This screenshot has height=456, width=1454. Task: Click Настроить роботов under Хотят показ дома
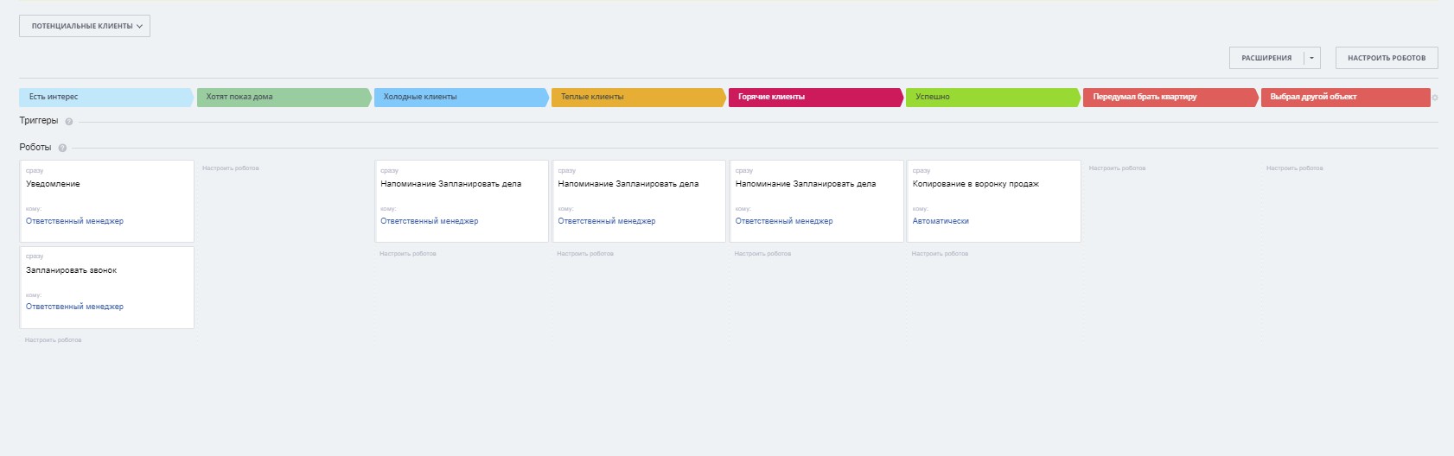(230, 168)
